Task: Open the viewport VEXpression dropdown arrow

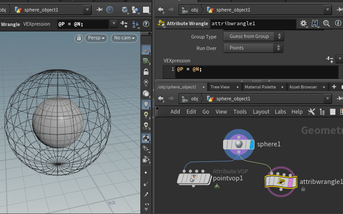Action: (x=114, y=23)
